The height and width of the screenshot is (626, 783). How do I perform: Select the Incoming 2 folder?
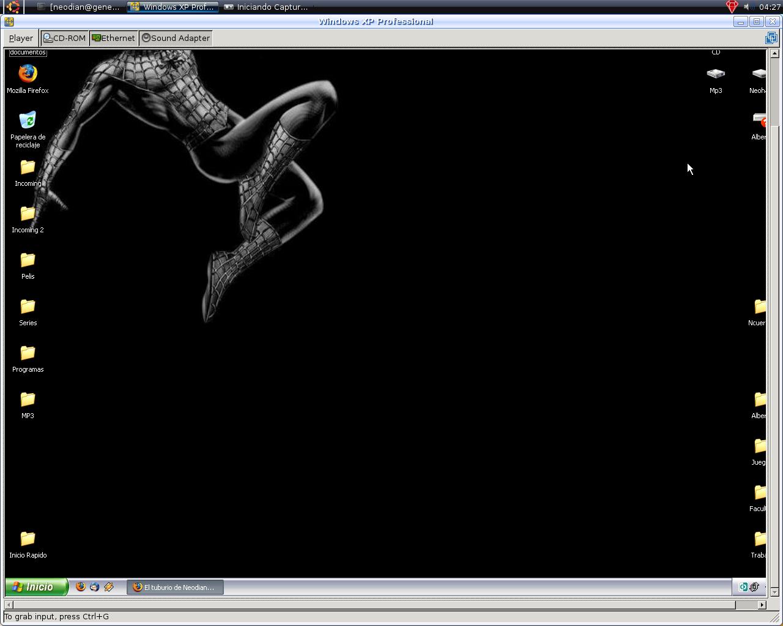pyautogui.click(x=28, y=219)
